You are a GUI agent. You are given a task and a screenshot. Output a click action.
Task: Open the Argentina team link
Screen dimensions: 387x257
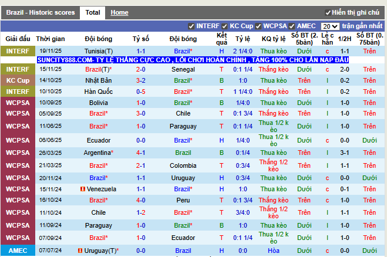coord(97,153)
